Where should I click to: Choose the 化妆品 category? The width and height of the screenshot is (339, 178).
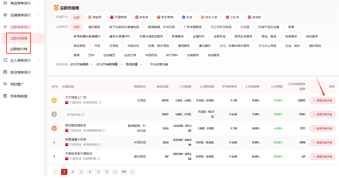(x=245, y=27)
